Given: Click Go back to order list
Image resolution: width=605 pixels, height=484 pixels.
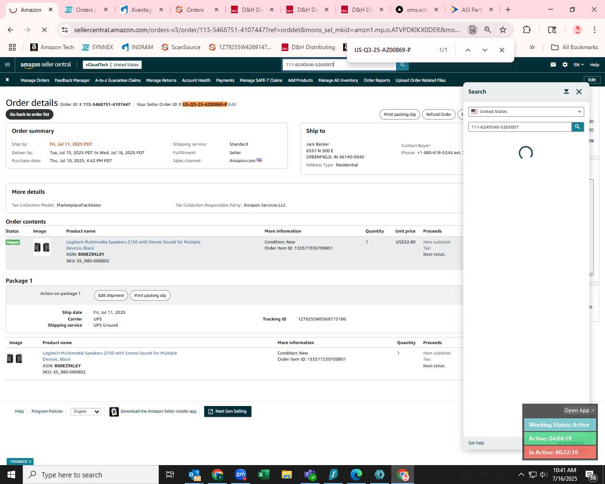Looking at the screenshot, I should (x=29, y=114).
